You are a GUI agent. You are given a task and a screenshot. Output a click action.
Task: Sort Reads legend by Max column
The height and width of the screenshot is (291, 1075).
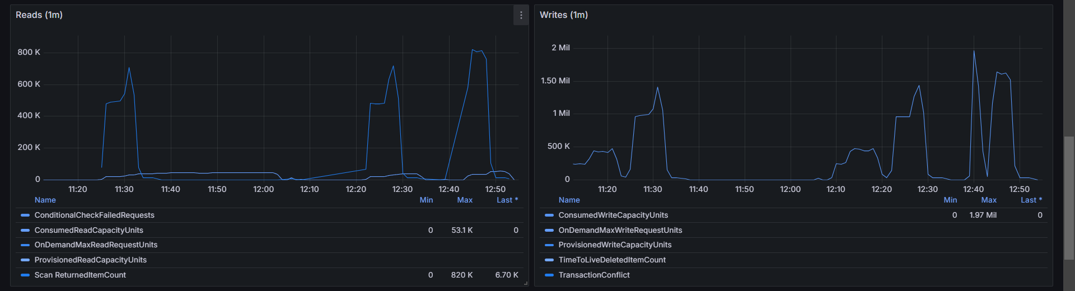pos(465,200)
